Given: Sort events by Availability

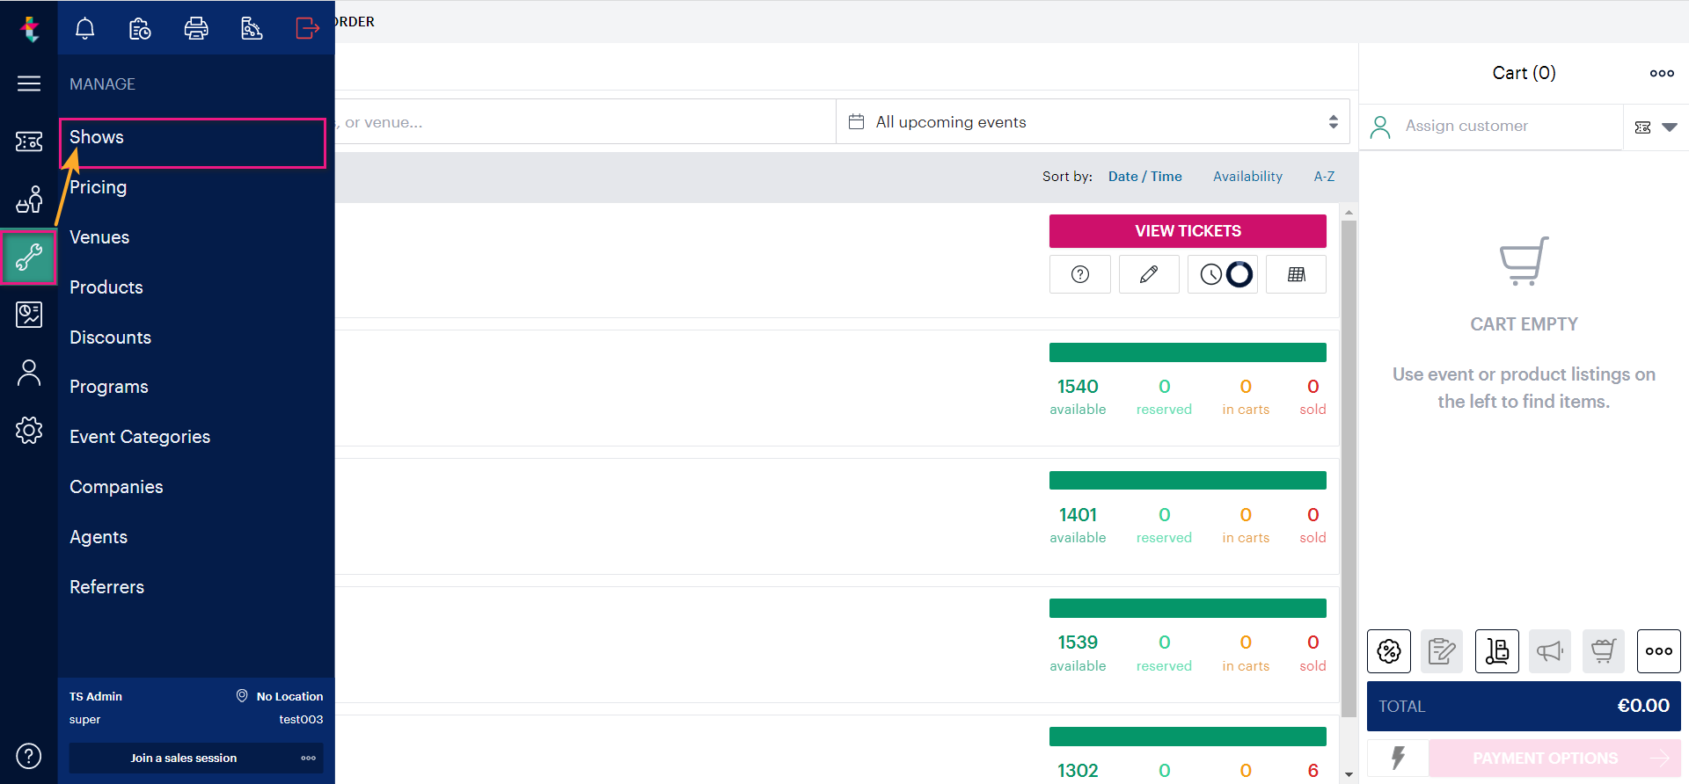Looking at the screenshot, I should pos(1247,177).
